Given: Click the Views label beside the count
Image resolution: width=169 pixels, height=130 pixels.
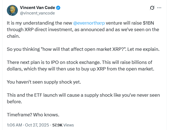Looking at the screenshot, I should point(68,125).
